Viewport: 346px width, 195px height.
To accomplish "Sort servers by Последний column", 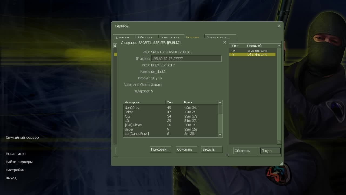I will pyautogui.click(x=261, y=45).
